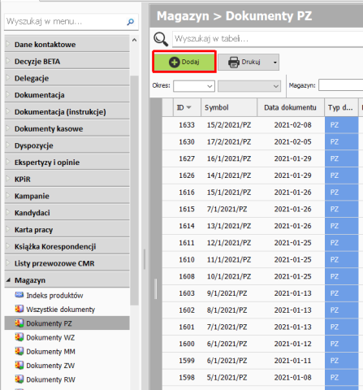
Task: Select row with symbol 15/2/2021/PZ
Action: click(x=260, y=125)
